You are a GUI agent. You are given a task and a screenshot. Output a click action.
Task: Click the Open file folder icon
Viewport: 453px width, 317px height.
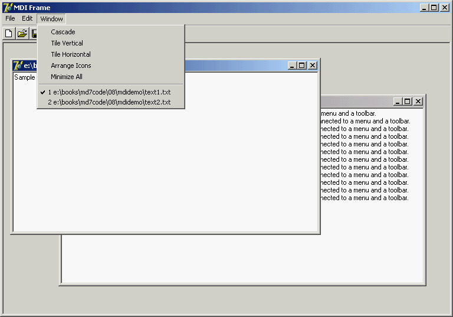pyautogui.click(x=22, y=34)
